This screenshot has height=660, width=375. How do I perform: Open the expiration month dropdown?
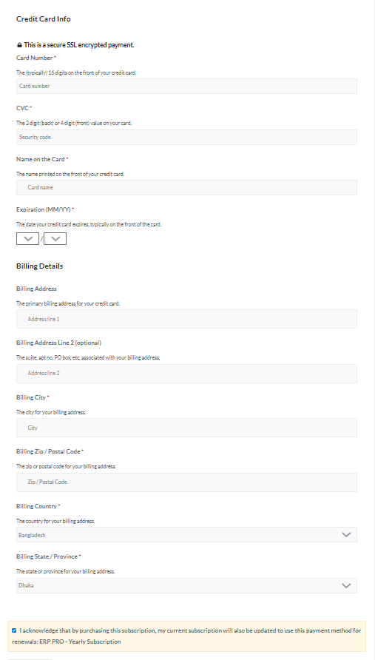[28, 239]
